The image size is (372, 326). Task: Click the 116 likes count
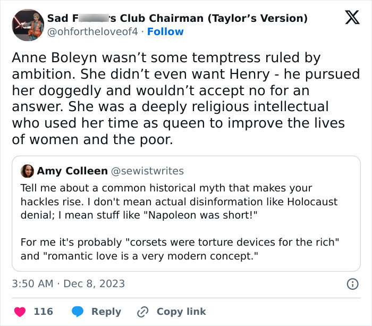coord(43,312)
